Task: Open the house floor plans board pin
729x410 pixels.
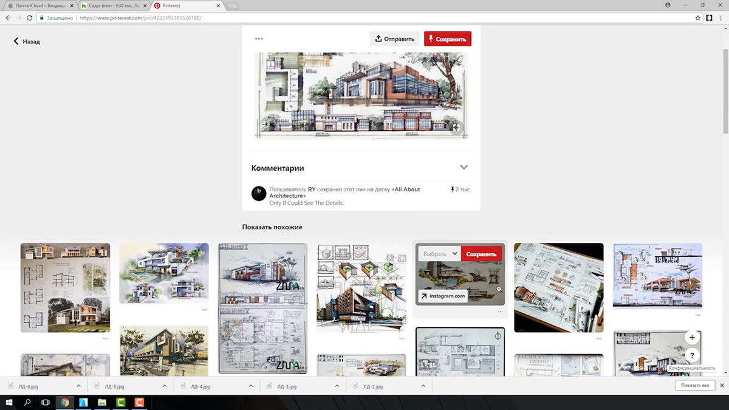Action: tap(65, 288)
